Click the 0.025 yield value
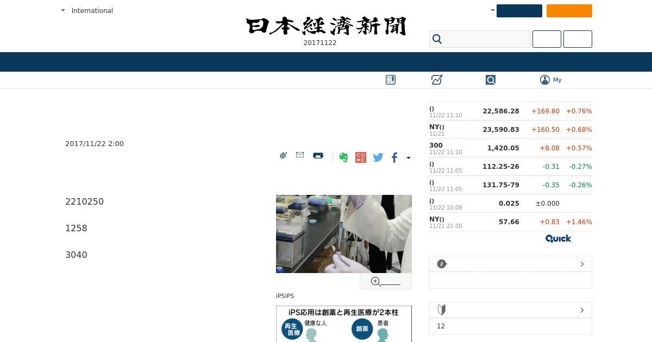 pyautogui.click(x=509, y=204)
